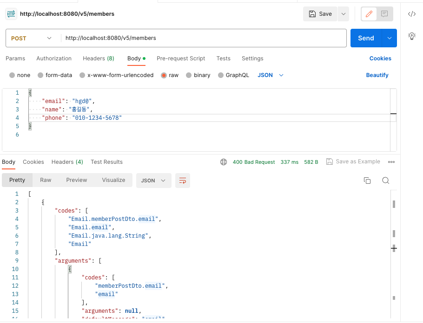Toggle line wrap icon in response
This screenshot has width=423, height=323.
coord(183,181)
